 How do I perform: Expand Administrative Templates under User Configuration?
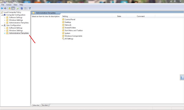click(5, 33)
